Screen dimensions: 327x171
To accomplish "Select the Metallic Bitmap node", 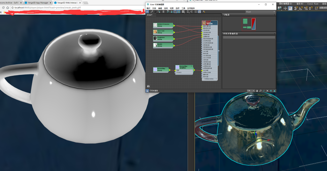I will (163, 45).
